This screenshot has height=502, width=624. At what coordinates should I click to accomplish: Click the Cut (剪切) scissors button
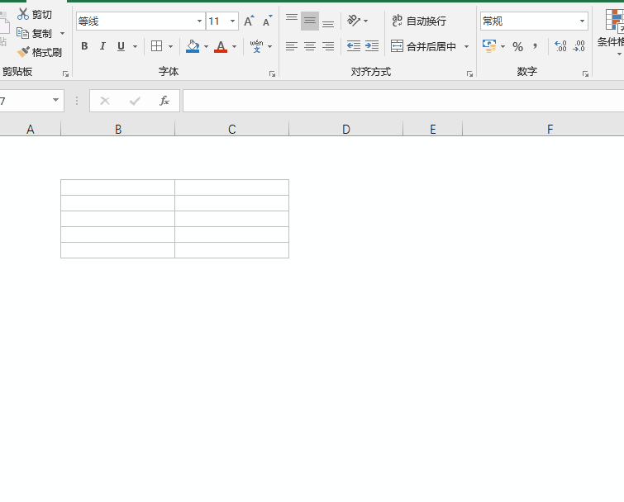pos(35,14)
